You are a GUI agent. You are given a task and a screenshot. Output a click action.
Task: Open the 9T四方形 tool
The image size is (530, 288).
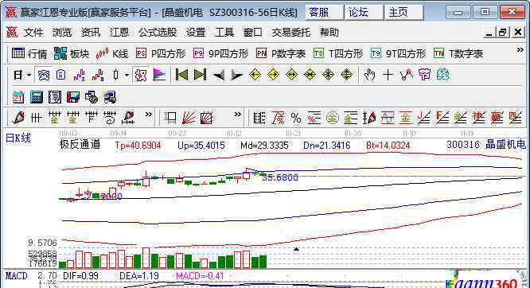398,53
